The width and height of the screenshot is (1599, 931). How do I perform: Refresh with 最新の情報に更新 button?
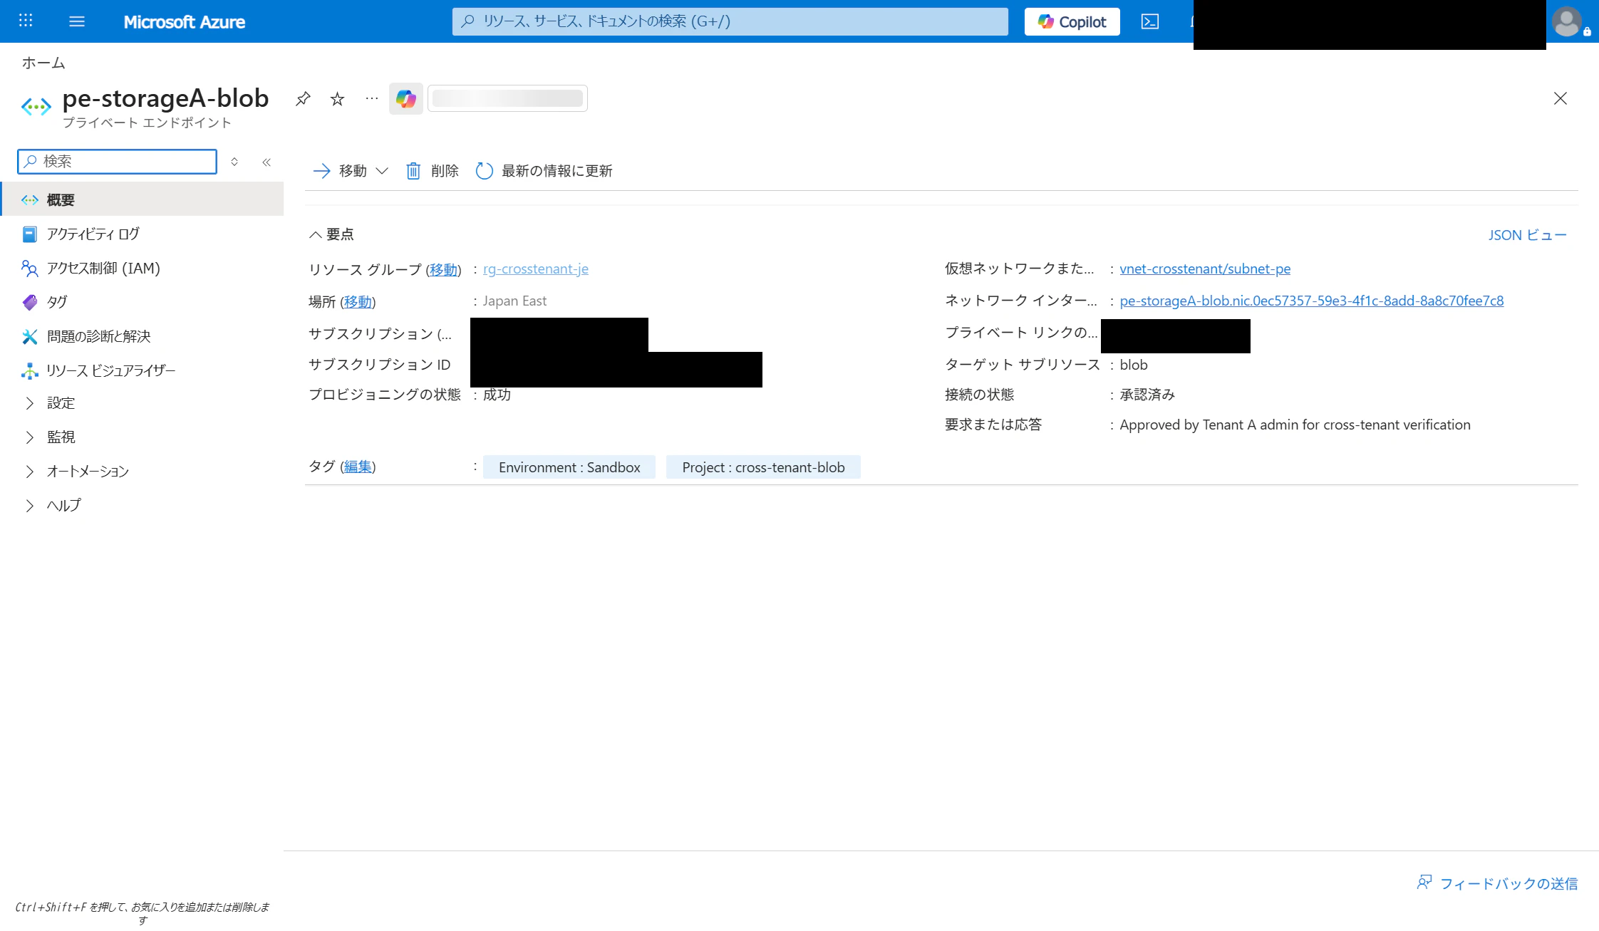544,171
